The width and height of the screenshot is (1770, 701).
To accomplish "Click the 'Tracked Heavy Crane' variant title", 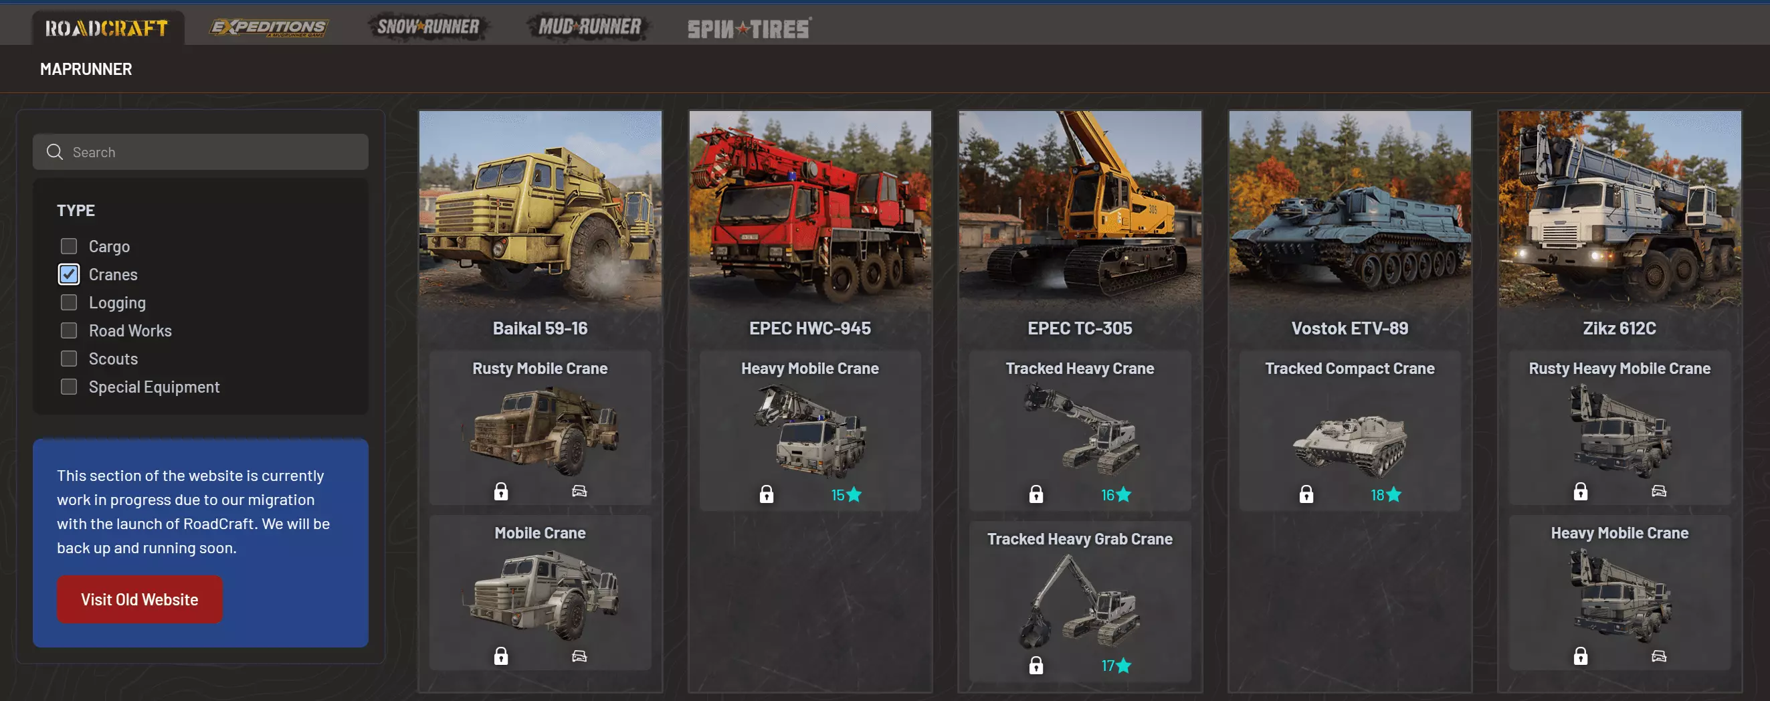I will point(1080,369).
